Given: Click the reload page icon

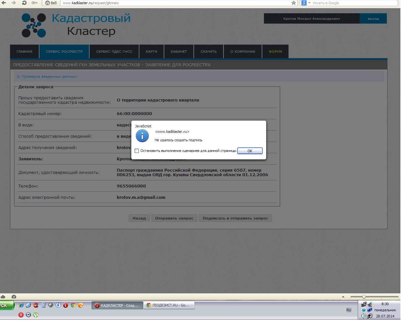Looking at the screenshot, I should click(x=24, y=3).
